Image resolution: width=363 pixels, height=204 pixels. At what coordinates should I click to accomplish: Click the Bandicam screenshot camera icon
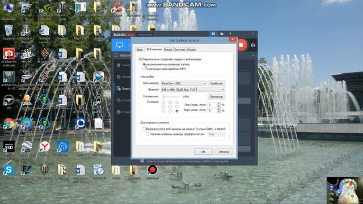[253, 45]
